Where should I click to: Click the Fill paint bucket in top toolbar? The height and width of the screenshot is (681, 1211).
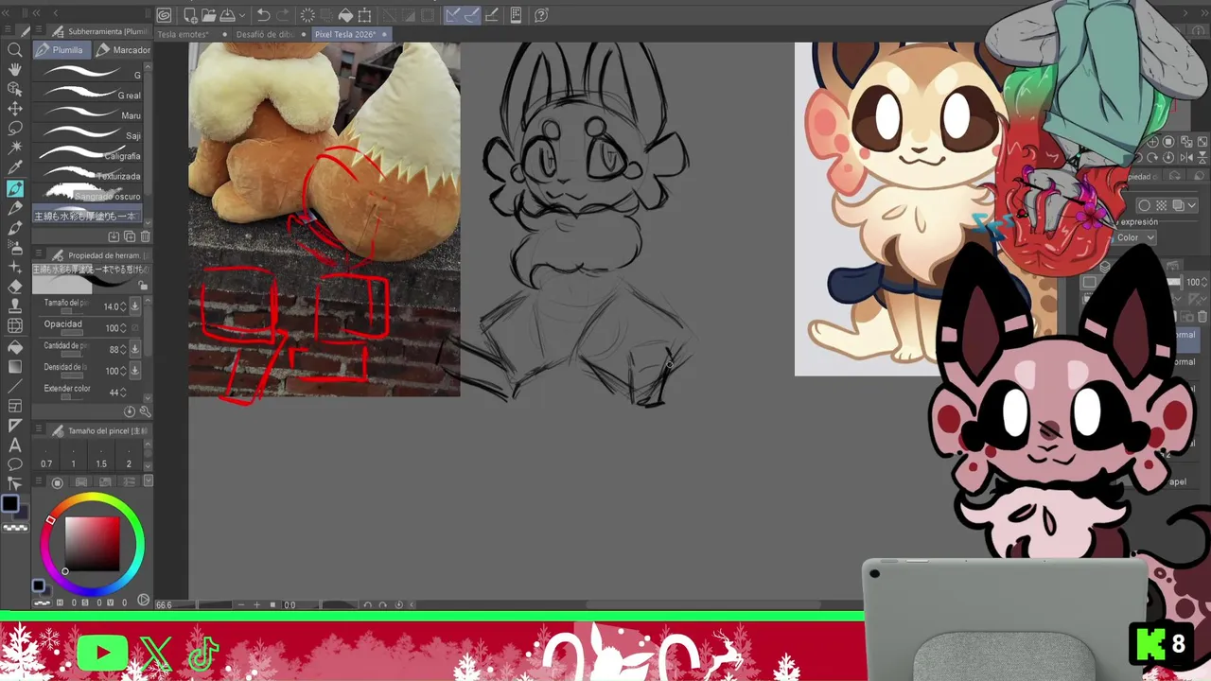345,15
